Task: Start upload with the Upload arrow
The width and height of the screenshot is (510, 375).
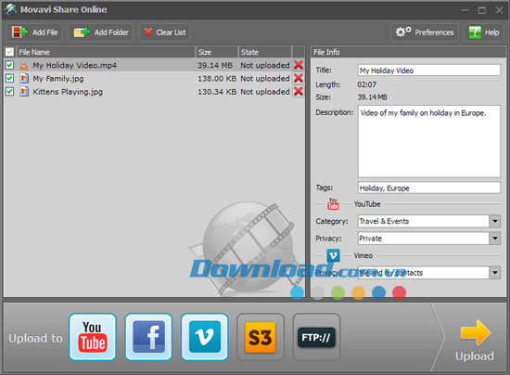Action: pos(475,340)
